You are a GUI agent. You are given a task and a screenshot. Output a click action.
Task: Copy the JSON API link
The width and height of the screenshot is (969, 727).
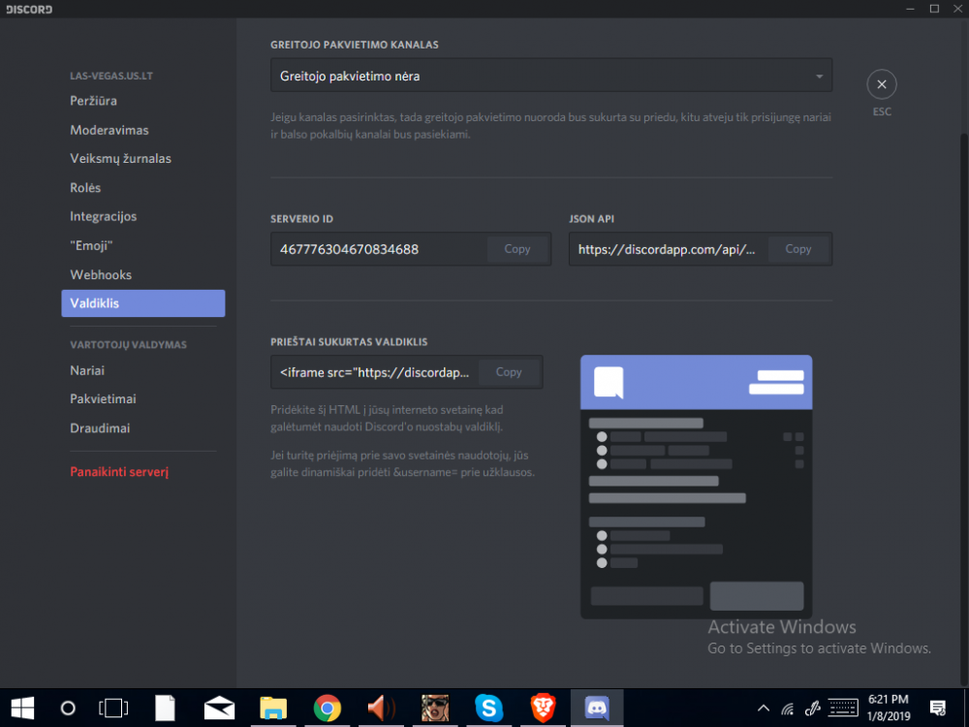coord(798,249)
